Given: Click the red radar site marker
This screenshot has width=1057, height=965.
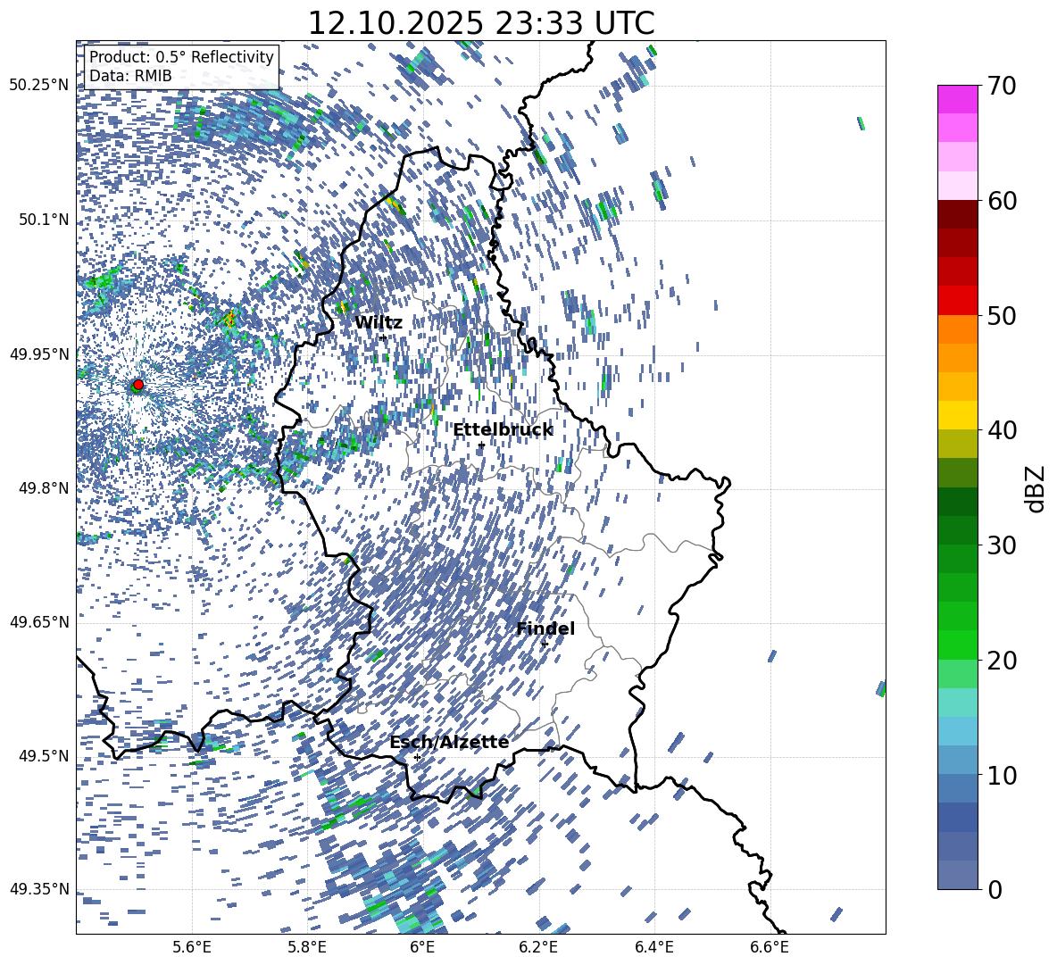Looking at the screenshot, I should tap(138, 385).
